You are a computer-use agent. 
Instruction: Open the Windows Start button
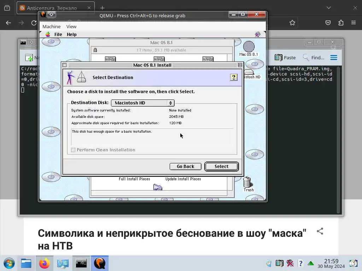pyautogui.click(x=9, y=263)
